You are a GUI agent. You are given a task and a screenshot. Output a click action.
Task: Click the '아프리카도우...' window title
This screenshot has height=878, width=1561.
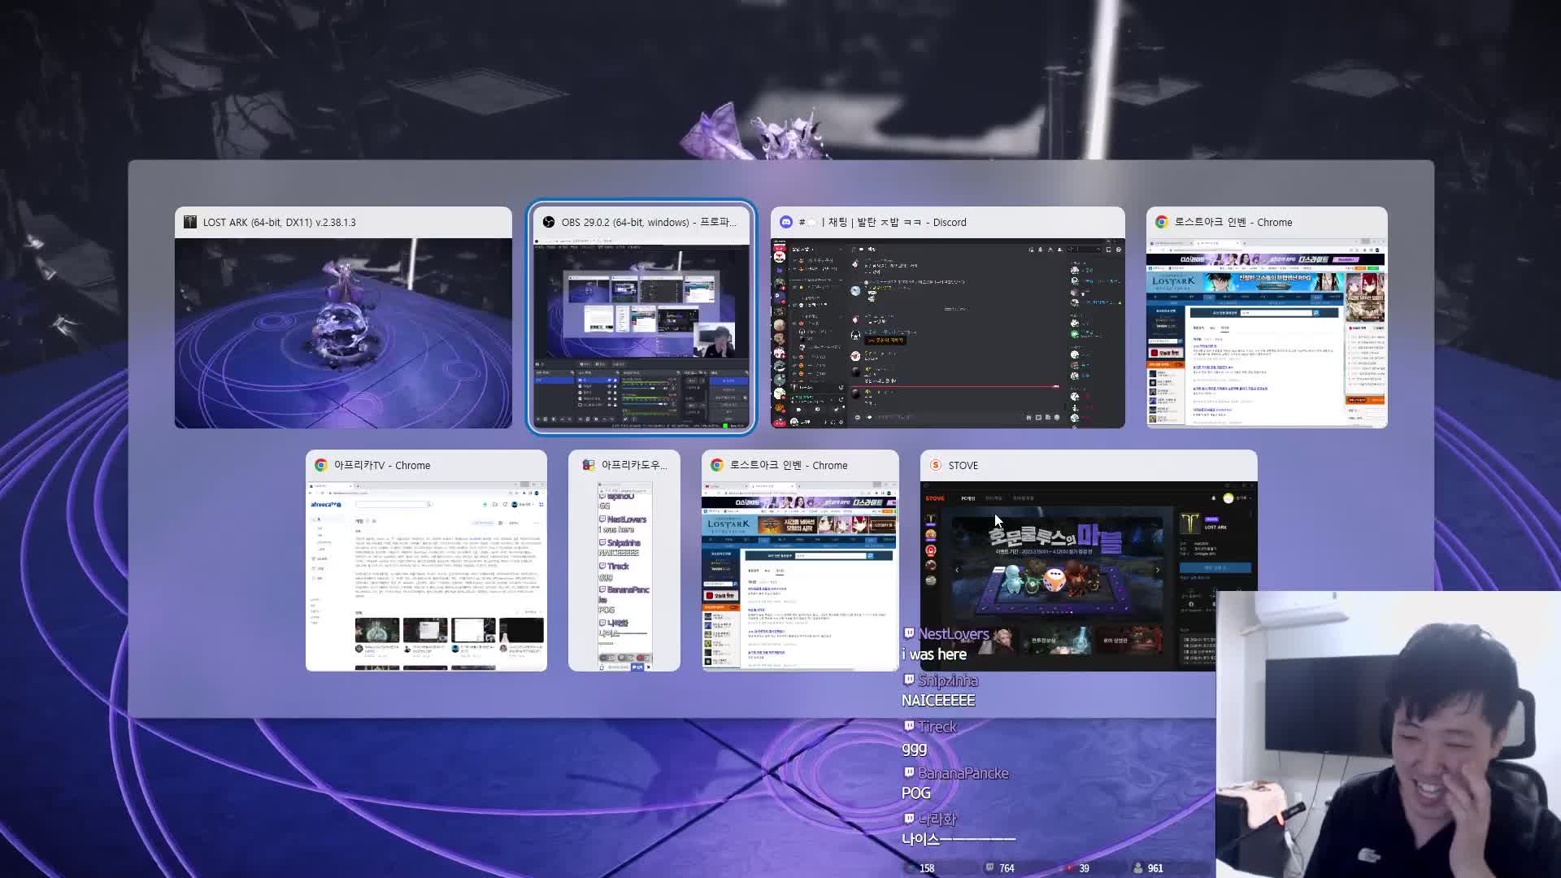point(634,465)
